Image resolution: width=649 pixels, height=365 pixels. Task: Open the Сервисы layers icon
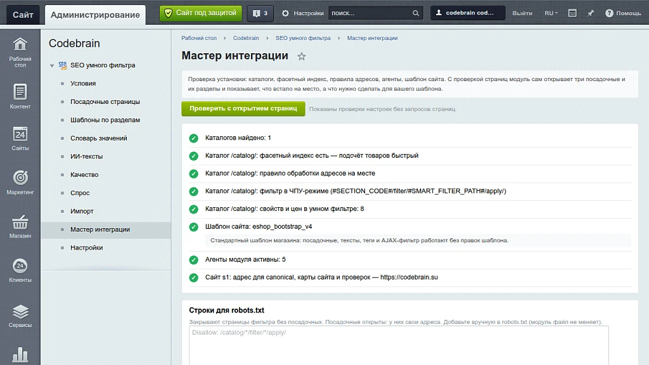click(20, 316)
